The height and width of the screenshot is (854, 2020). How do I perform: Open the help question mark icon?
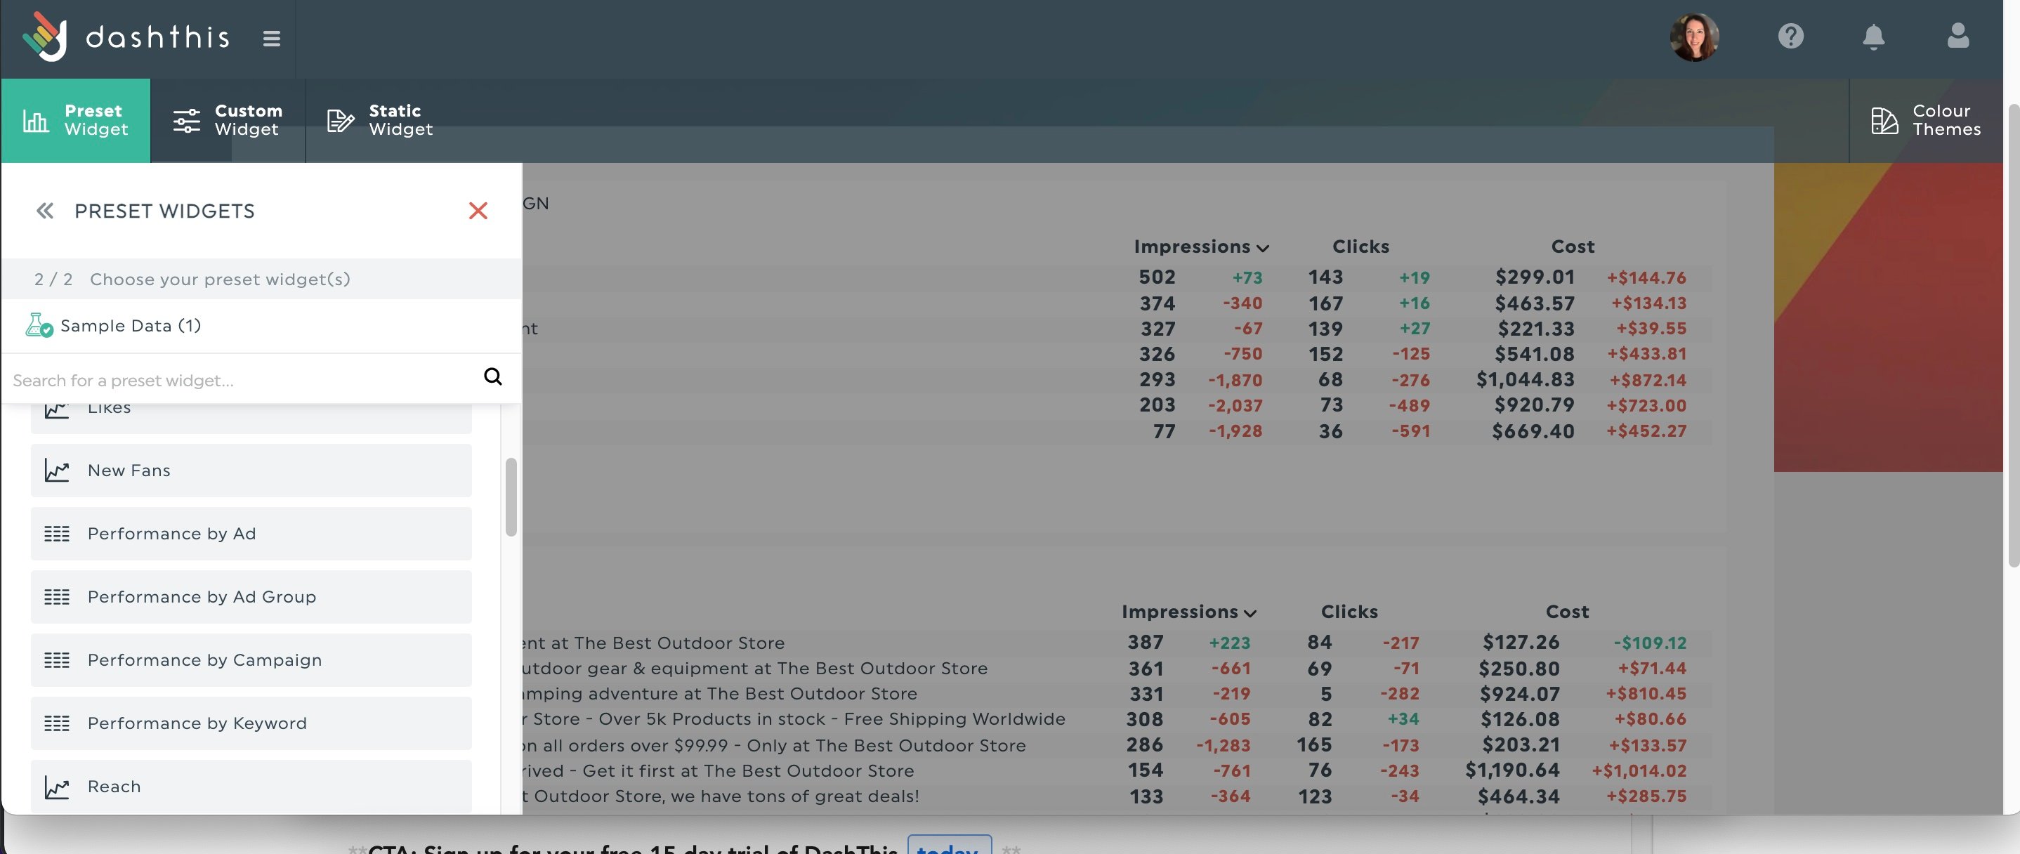pyautogui.click(x=1790, y=36)
